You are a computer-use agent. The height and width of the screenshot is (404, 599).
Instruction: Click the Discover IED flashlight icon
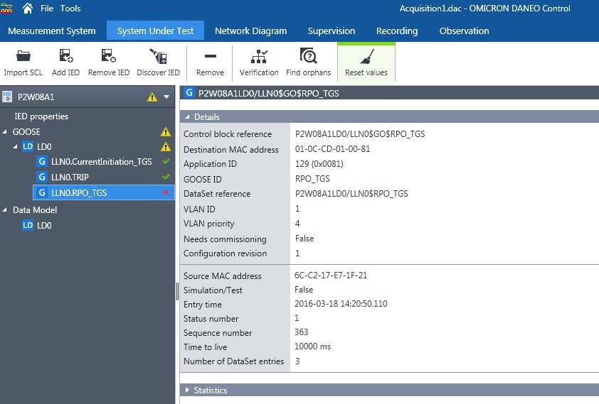[x=158, y=56]
